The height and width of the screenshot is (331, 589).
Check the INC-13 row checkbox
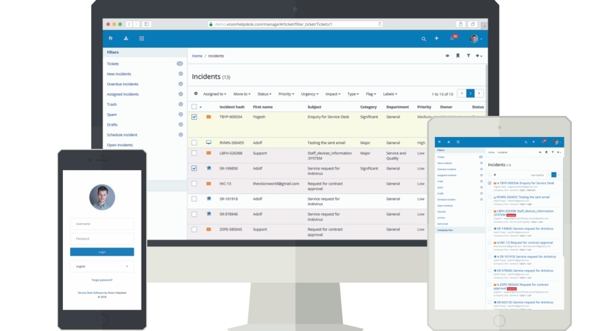[194, 184]
